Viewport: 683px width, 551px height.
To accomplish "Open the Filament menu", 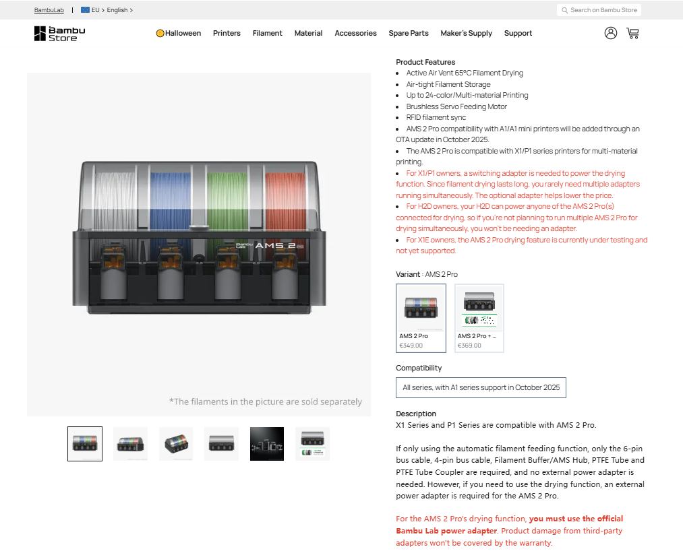I will pos(268,33).
